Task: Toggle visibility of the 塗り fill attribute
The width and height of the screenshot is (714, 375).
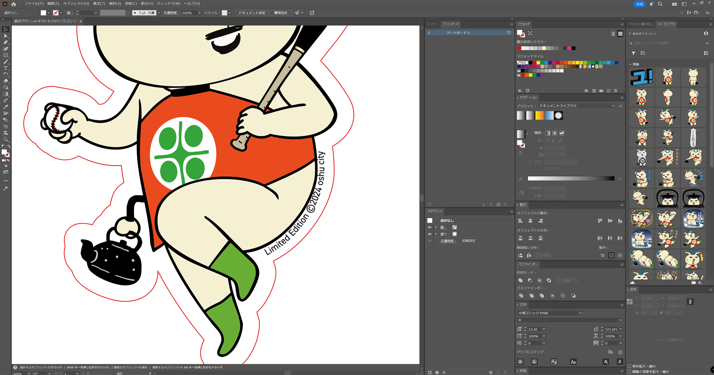Action: tap(430, 234)
